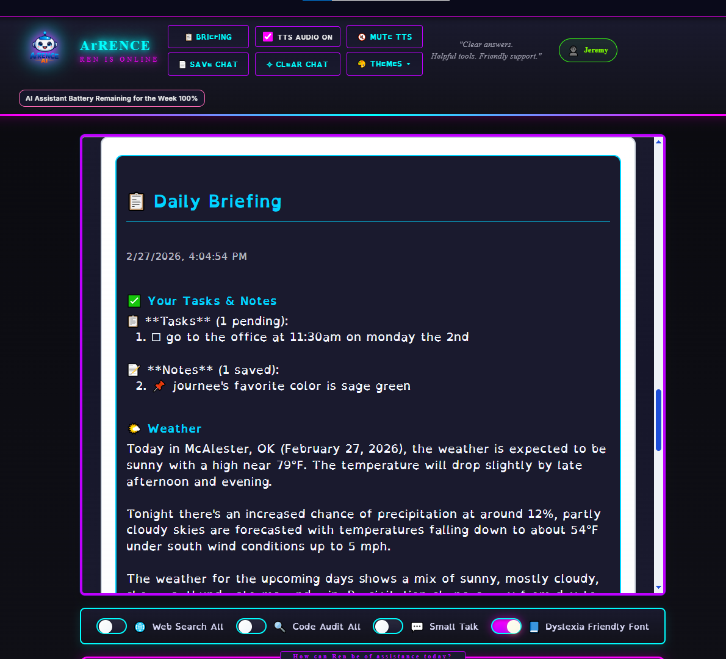Click the clipboard icon on the Briefing button
Screen dimensions: 726x659
(189, 37)
